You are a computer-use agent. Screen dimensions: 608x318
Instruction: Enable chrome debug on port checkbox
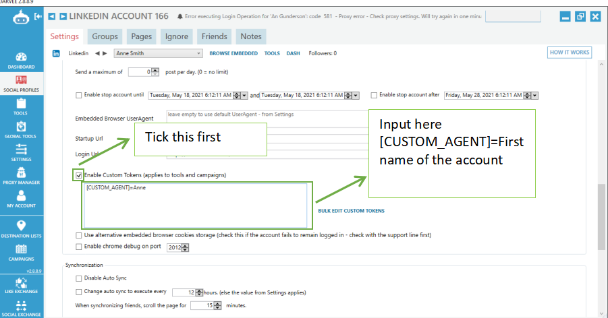[79, 247]
